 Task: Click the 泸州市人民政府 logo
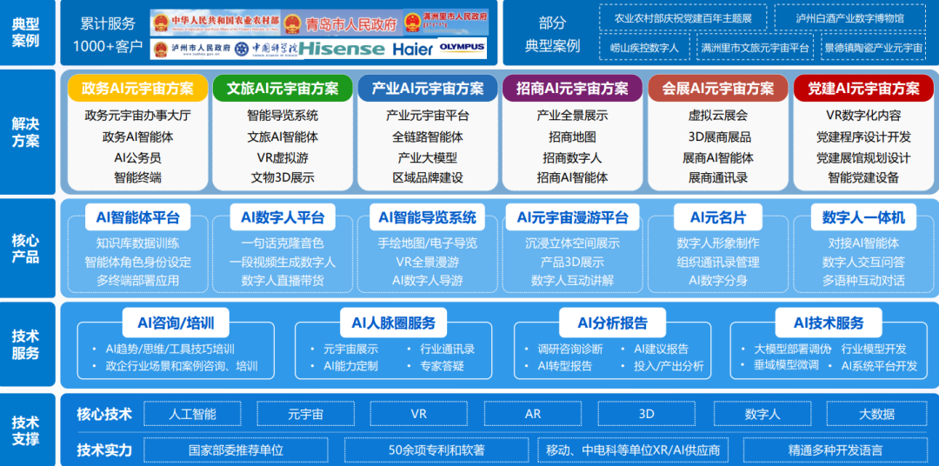coord(191,49)
